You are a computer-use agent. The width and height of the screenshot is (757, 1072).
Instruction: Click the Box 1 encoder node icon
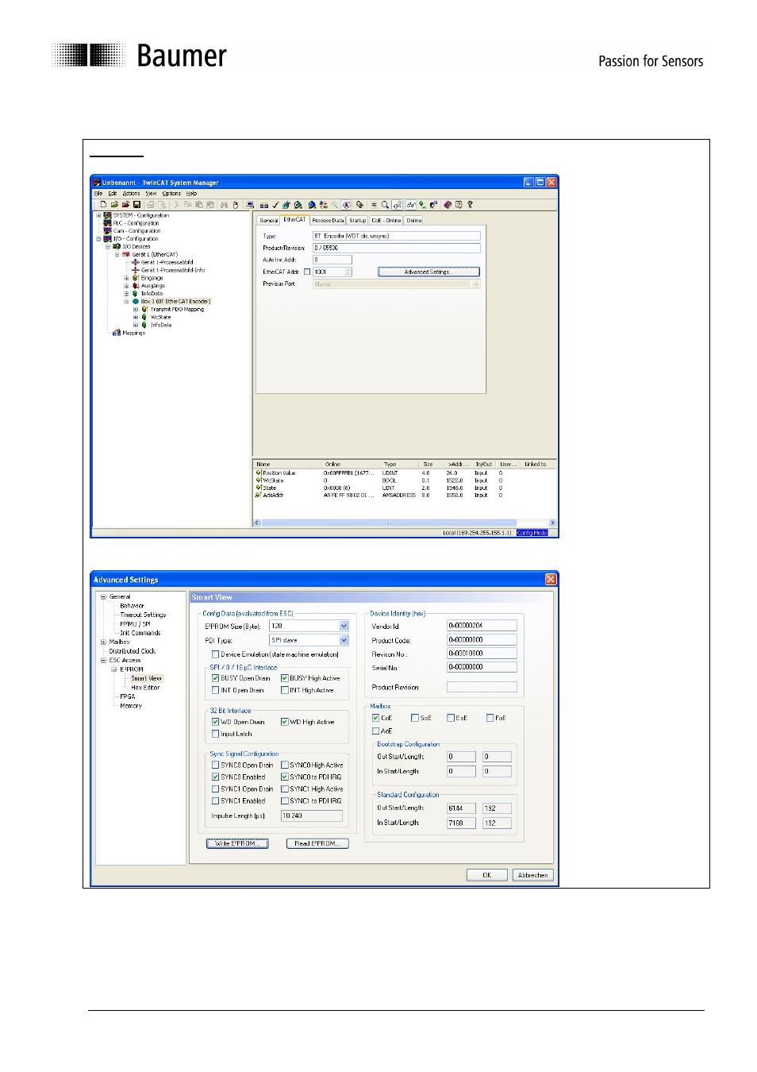pos(136,301)
